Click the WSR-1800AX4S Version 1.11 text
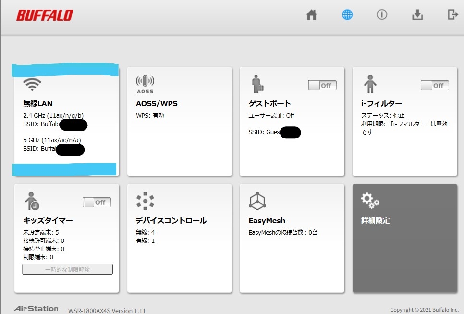This screenshot has height=314, width=464. [107, 311]
